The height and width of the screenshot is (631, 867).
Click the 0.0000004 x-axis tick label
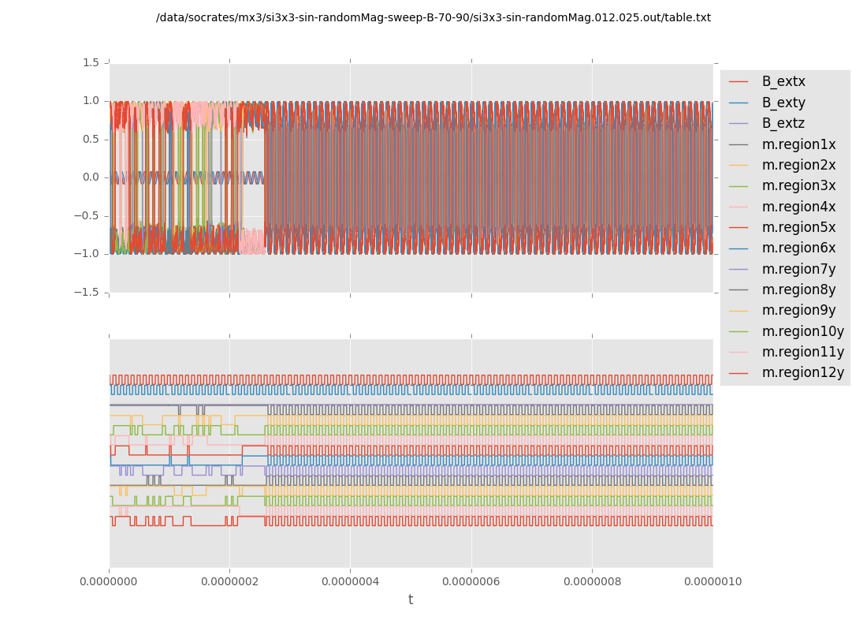click(350, 582)
